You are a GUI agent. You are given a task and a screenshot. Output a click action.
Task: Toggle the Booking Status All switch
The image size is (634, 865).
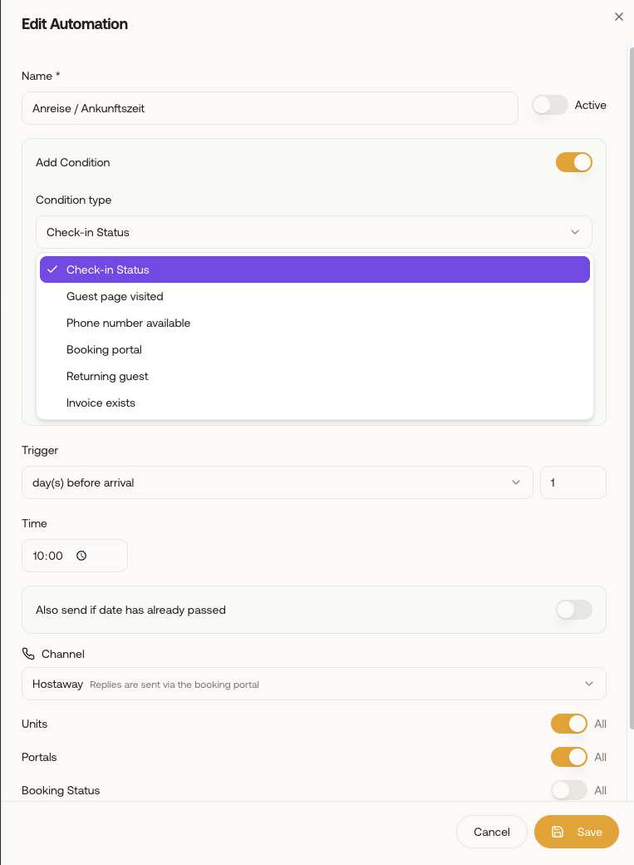click(569, 790)
